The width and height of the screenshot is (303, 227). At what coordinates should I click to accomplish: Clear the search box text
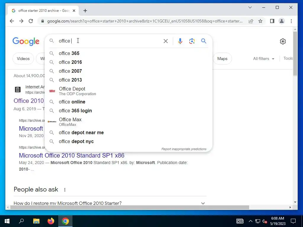tap(166, 41)
